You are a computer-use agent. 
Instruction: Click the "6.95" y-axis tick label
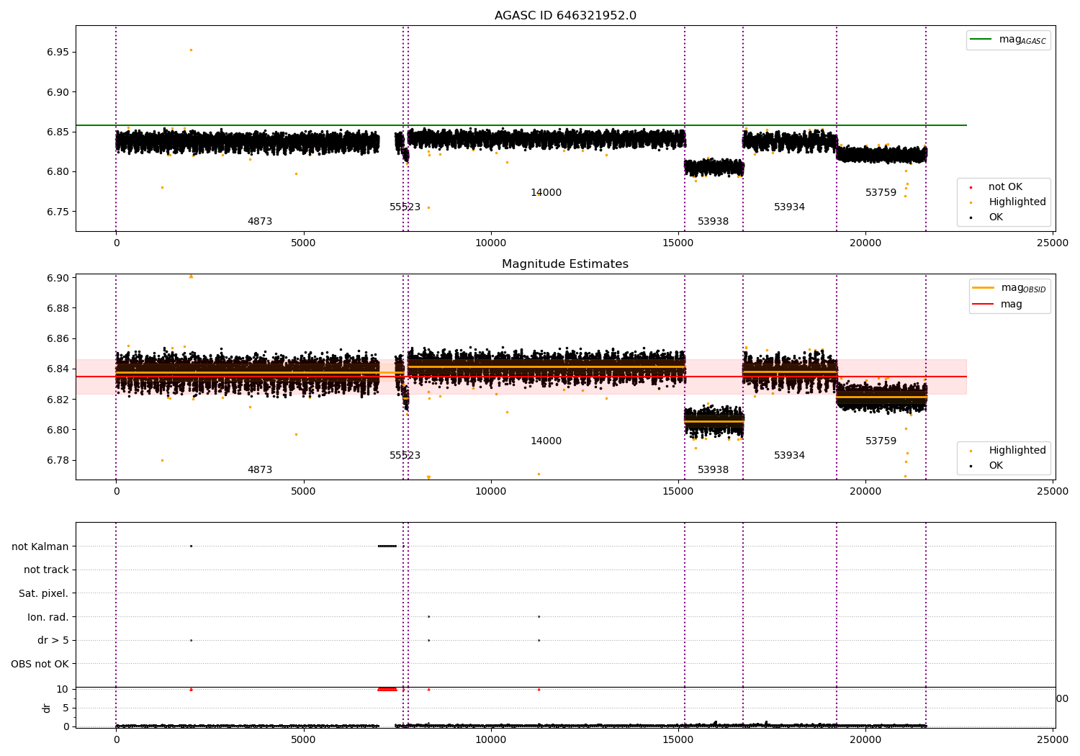tap(58, 53)
